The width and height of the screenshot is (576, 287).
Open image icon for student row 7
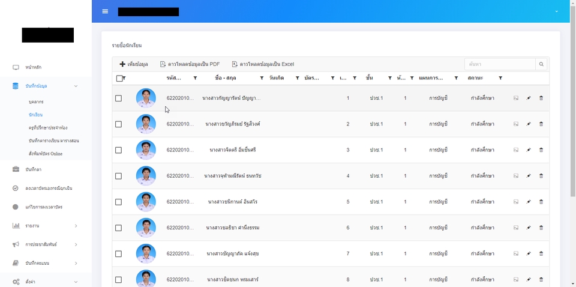(x=516, y=253)
